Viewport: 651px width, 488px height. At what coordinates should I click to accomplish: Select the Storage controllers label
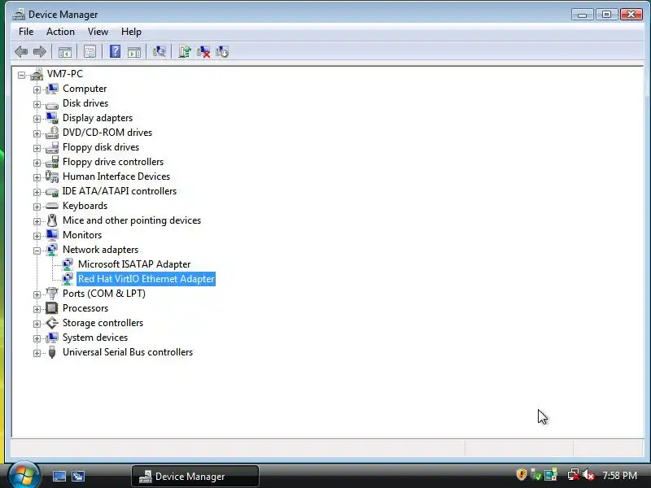pyautogui.click(x=103, y=323)
